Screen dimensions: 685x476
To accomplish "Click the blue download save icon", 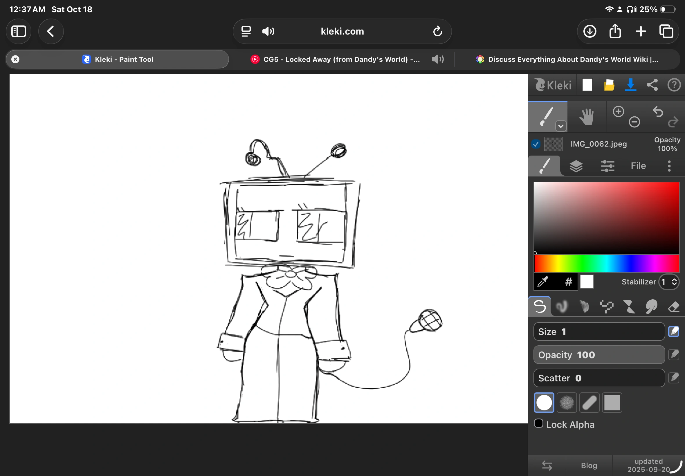I will (630, 85).
